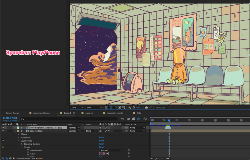This screenshot has width=250, height=160.
Task: Click shy switch for squares feed layer
Action: click(100, 131)
